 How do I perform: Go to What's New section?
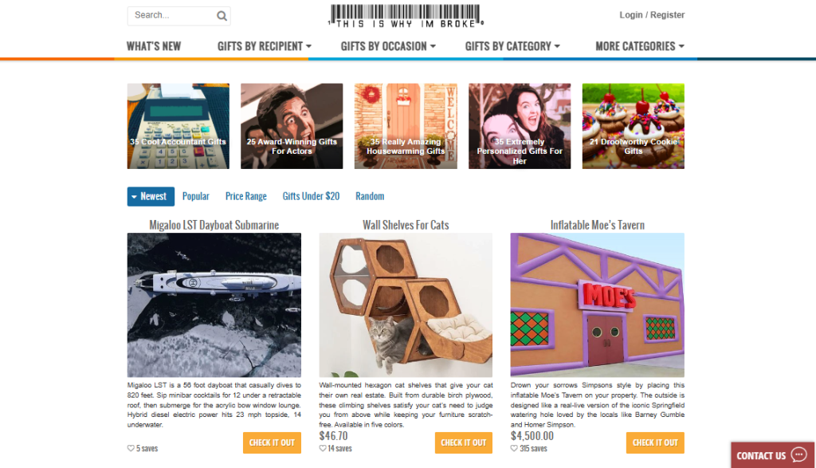pos(154,46)
